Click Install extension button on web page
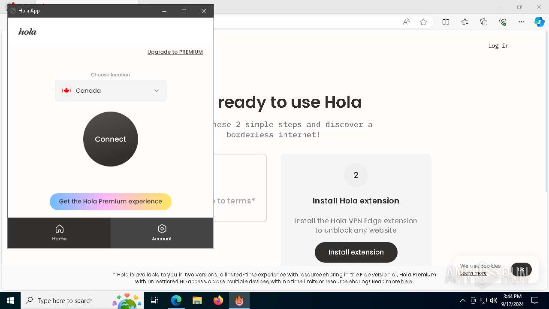 point(356,252)
